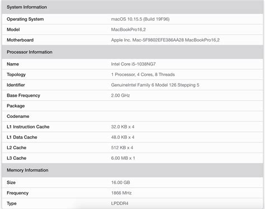Select the Intel Core i5-1038NG7 processor name
This screenshot has height=209, width=265.
pos(133,64)
